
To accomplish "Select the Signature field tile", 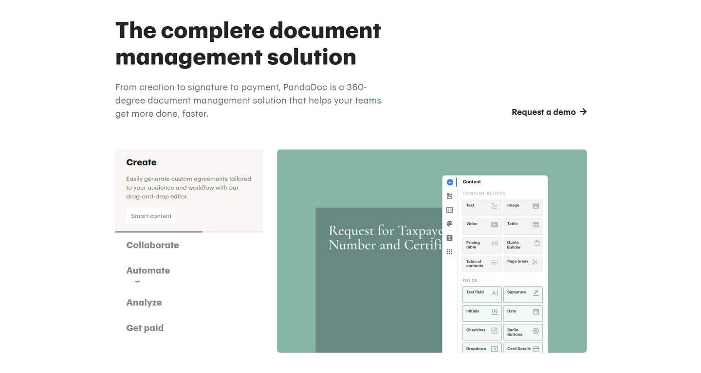I will 523,295.
